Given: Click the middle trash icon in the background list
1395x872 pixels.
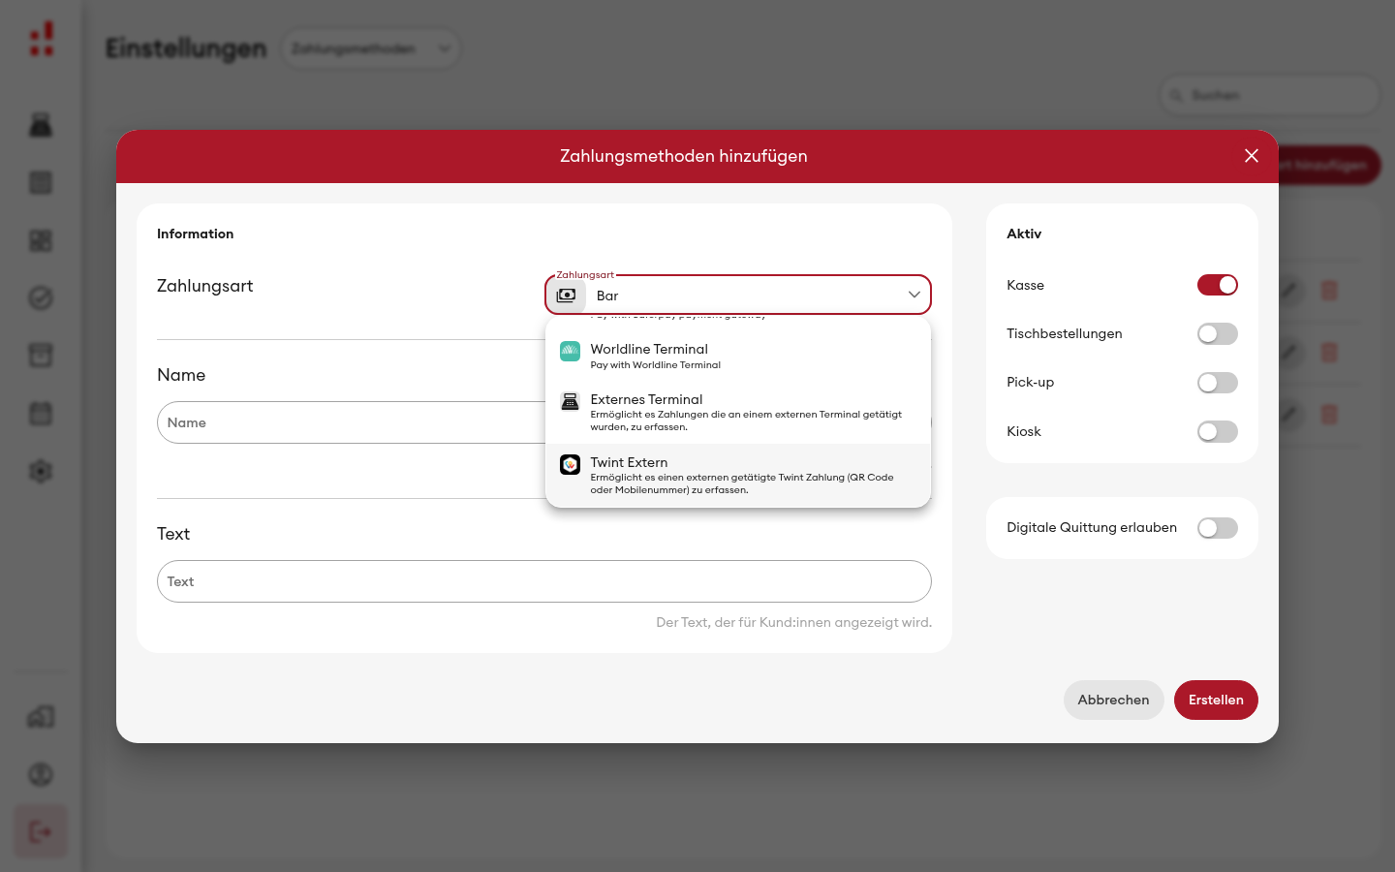Looking at the screenshot, I should [1329, 353].
